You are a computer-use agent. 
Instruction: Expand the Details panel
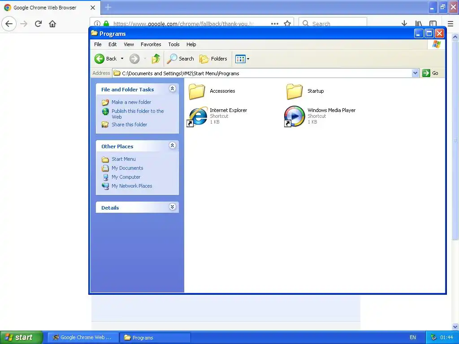(173, 207)
